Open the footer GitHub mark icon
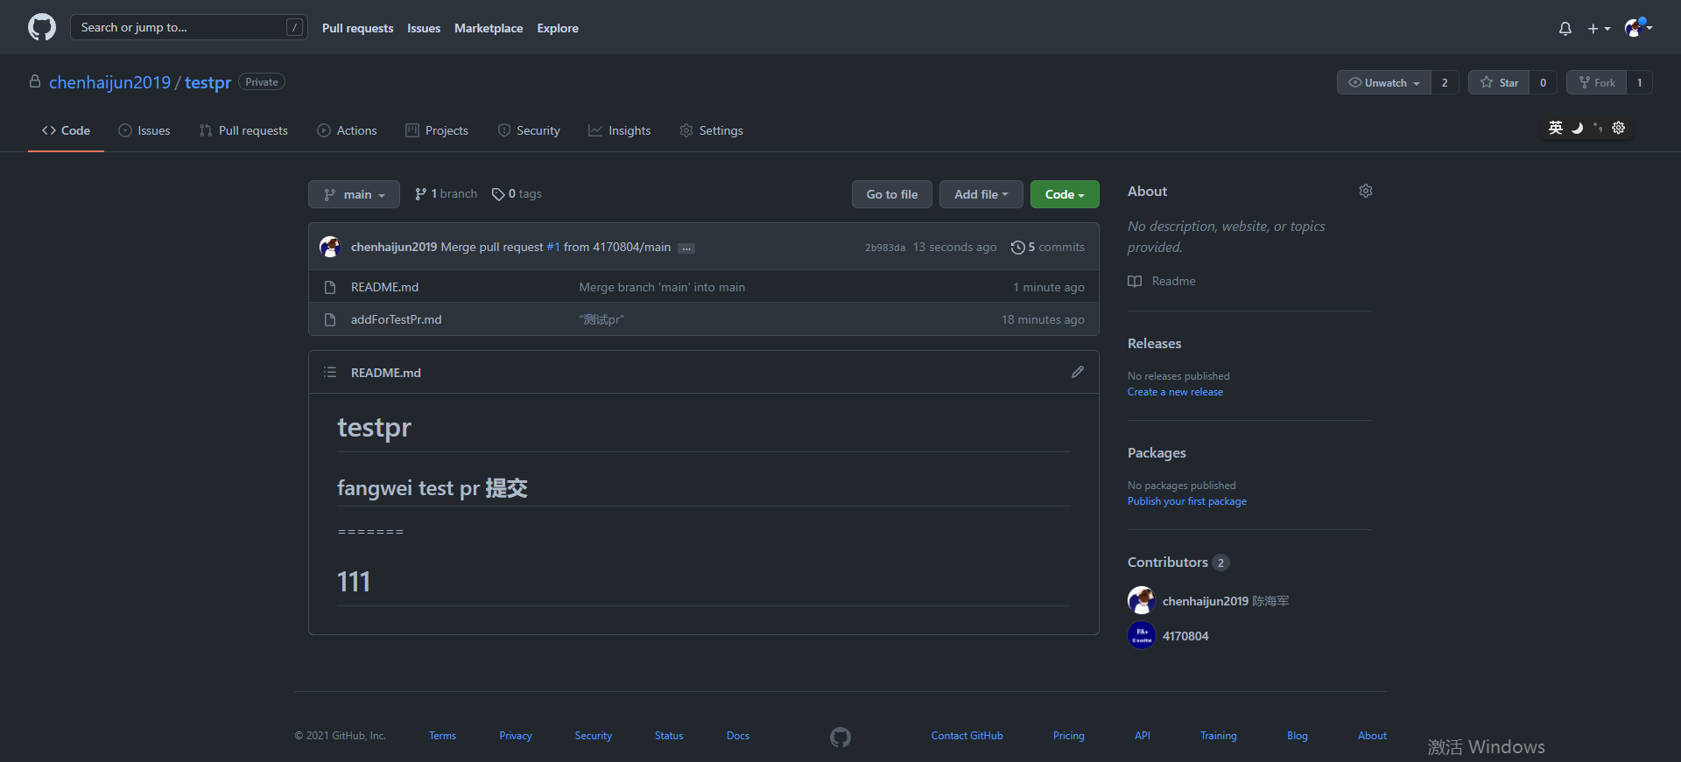The height and width of the screenshot is (762, 1681). coord(840,738)
